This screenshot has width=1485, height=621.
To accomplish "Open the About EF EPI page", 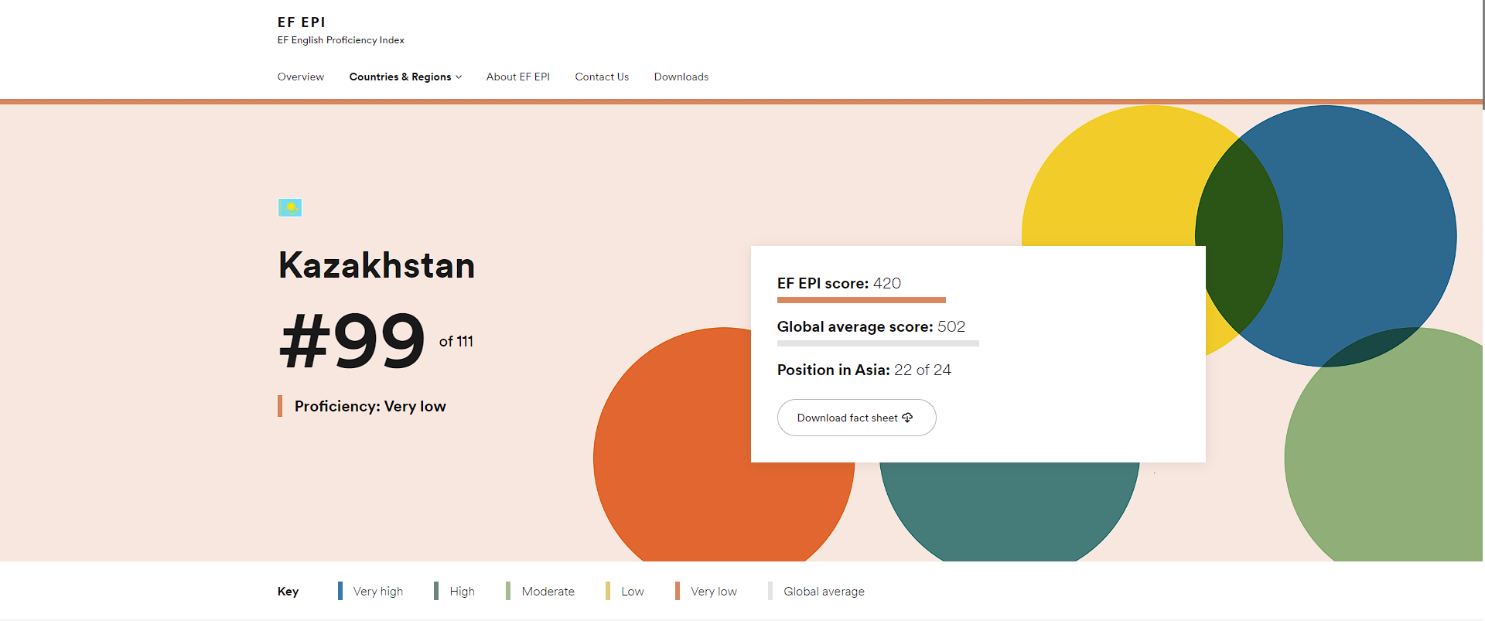I will tap(517, 77).
